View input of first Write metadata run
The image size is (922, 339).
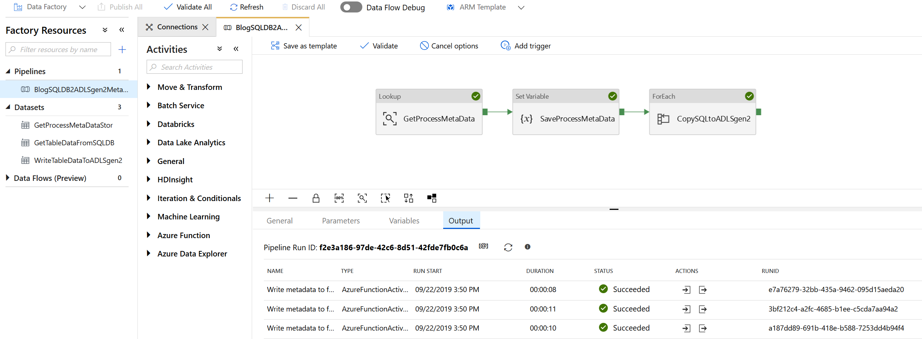tap(686, 290)
